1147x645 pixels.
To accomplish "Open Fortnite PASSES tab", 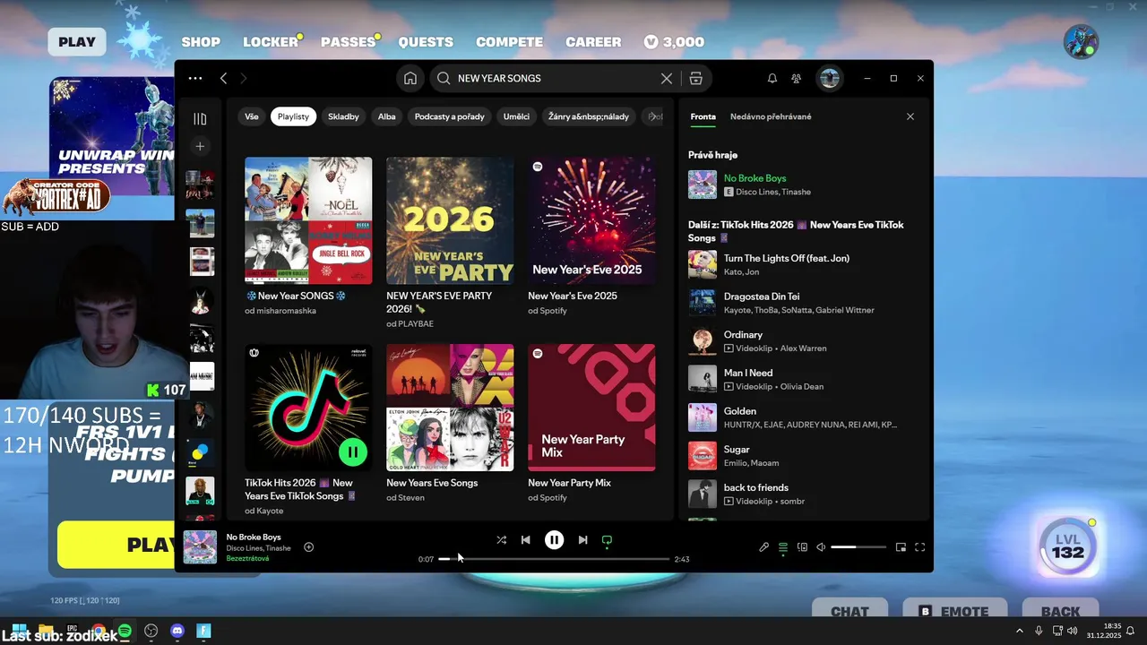I will pyautogui.click(x=348, y=42).
